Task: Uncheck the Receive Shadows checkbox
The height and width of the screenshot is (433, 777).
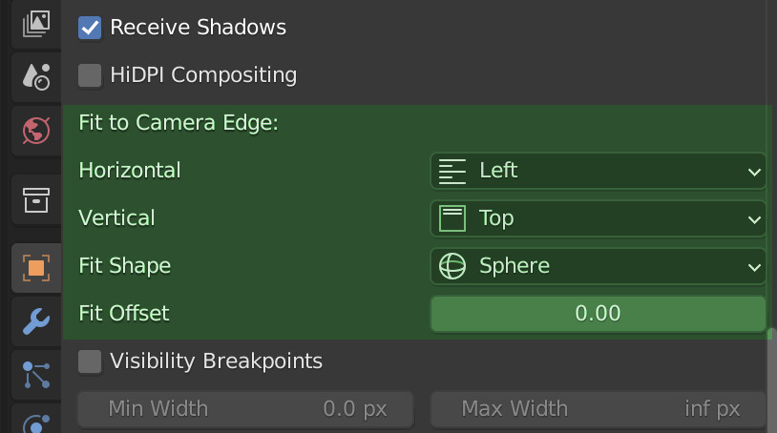Action: pos(90,28)
